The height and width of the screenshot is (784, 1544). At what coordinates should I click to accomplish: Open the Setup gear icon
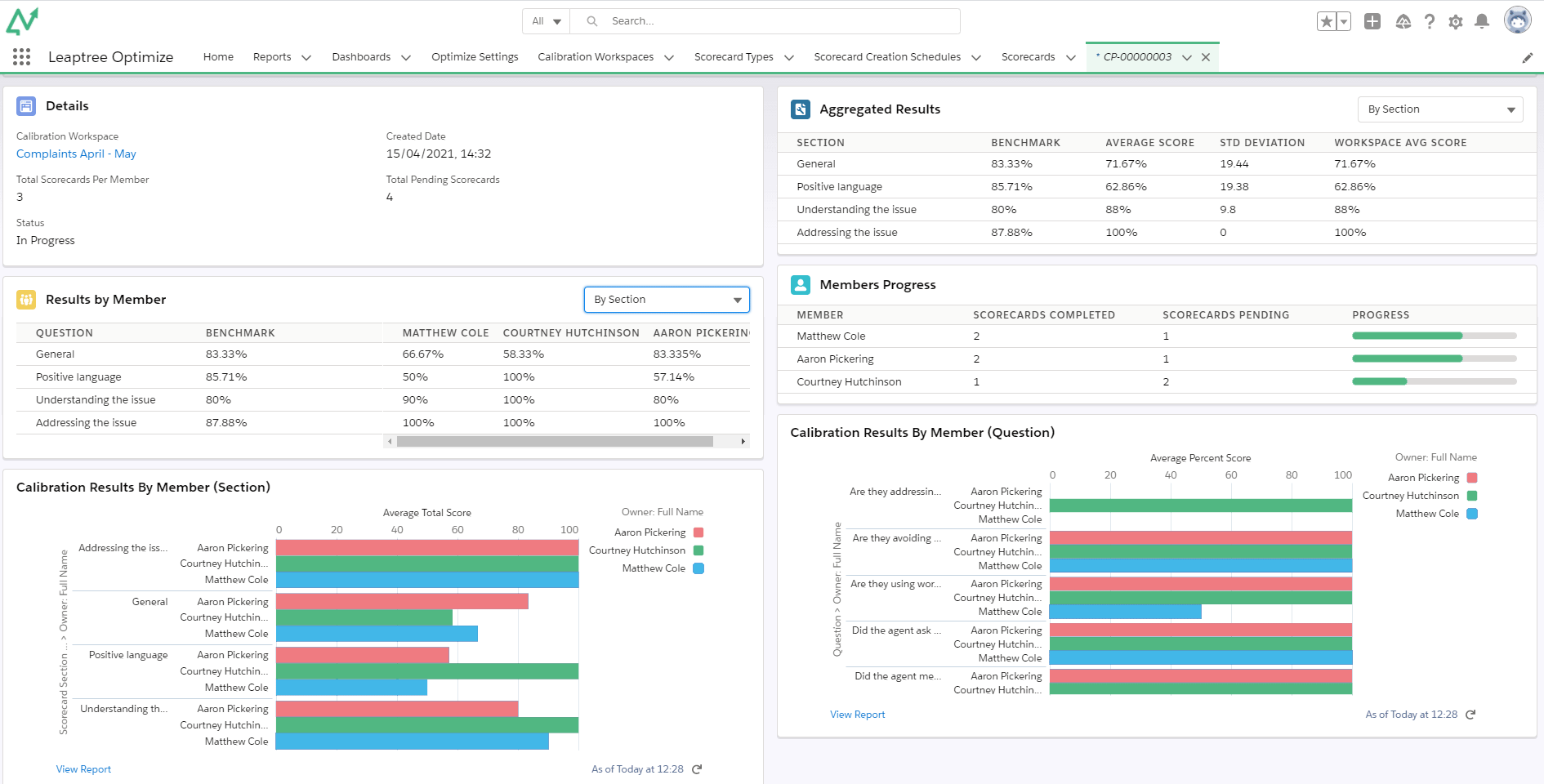(x=1456, y=22)
